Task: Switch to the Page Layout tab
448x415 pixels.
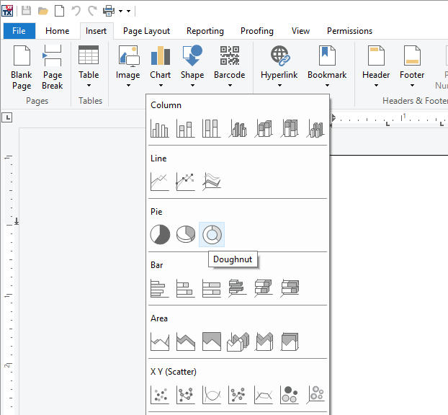Action: tap(146, 31)
